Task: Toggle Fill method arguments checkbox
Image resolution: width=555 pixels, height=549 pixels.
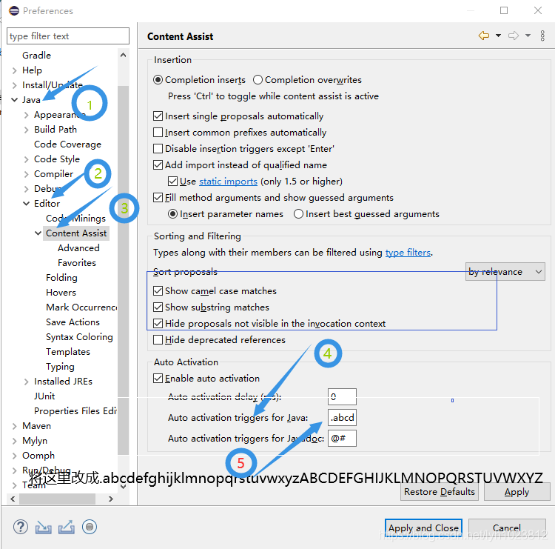Action: click(x=158, y=197)
